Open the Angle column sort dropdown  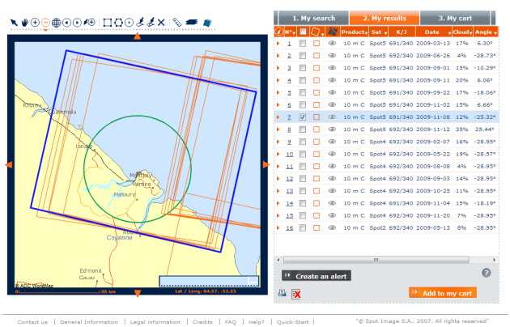coord(495,33)
